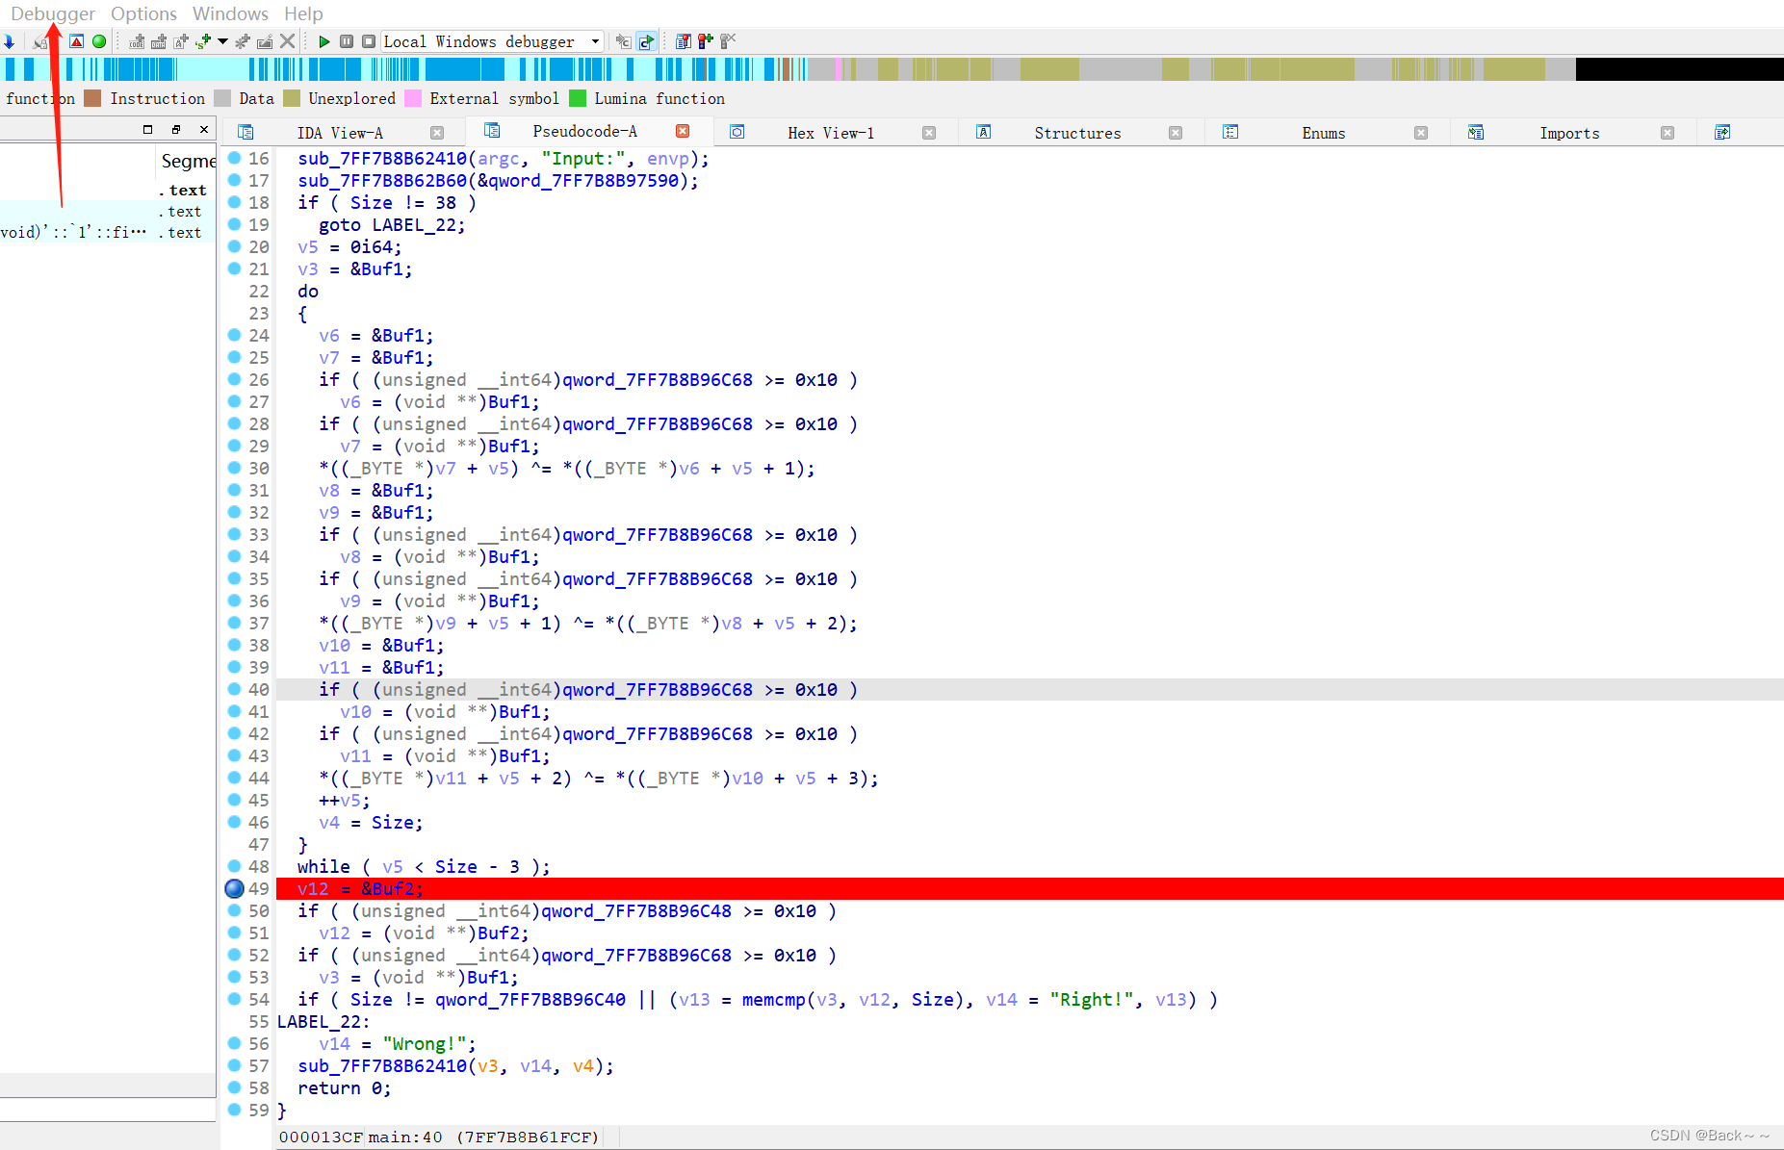Toggle breakpoint dot on line 40
The height and width of the screenshot is (1150, 1784).
(x=234, y=689)
